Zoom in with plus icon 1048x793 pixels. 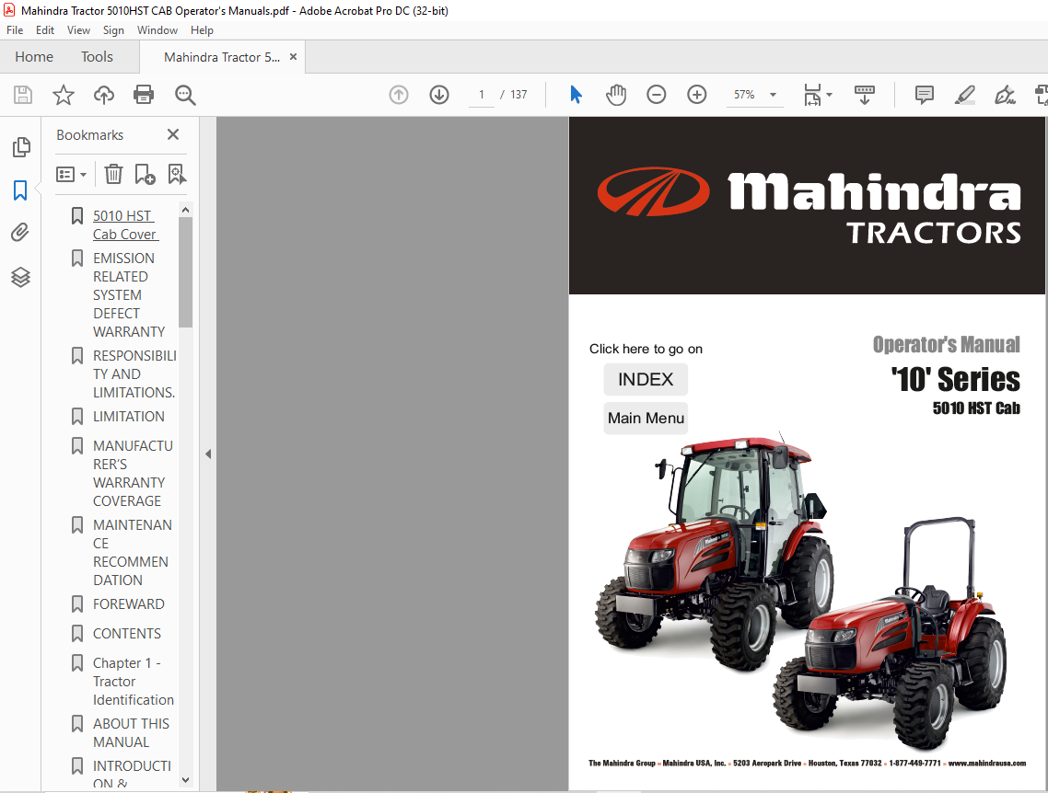pyautogui.click(x=697, y=95)
